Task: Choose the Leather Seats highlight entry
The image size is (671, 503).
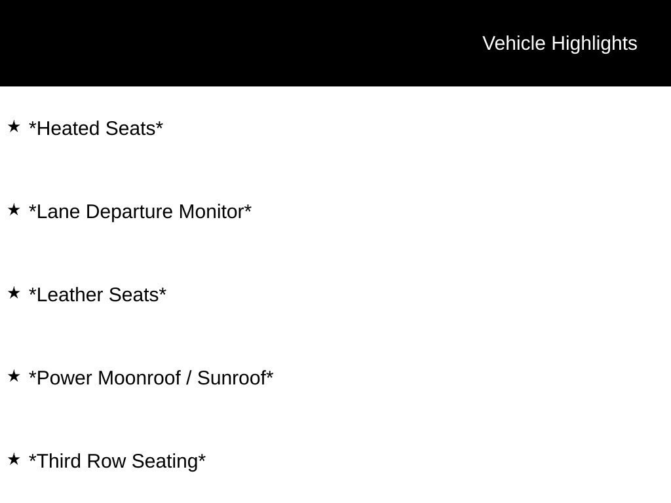Action: [98, 295]
